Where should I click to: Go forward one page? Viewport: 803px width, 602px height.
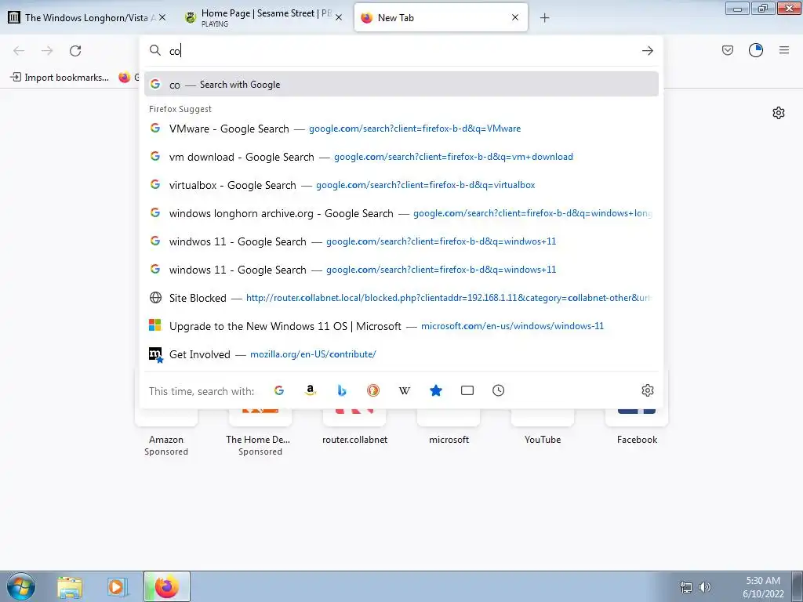(x=47, y=51)
